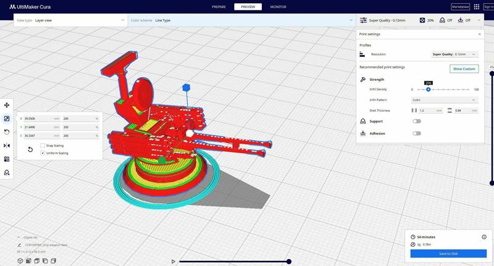
Task: Enable the Snap Scaling checkbox
Action: 43,146
